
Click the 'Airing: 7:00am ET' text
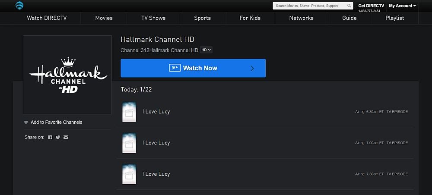369,143
